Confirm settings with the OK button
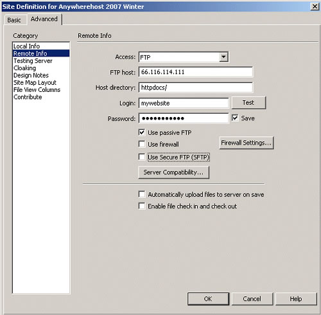 (208, 299)
